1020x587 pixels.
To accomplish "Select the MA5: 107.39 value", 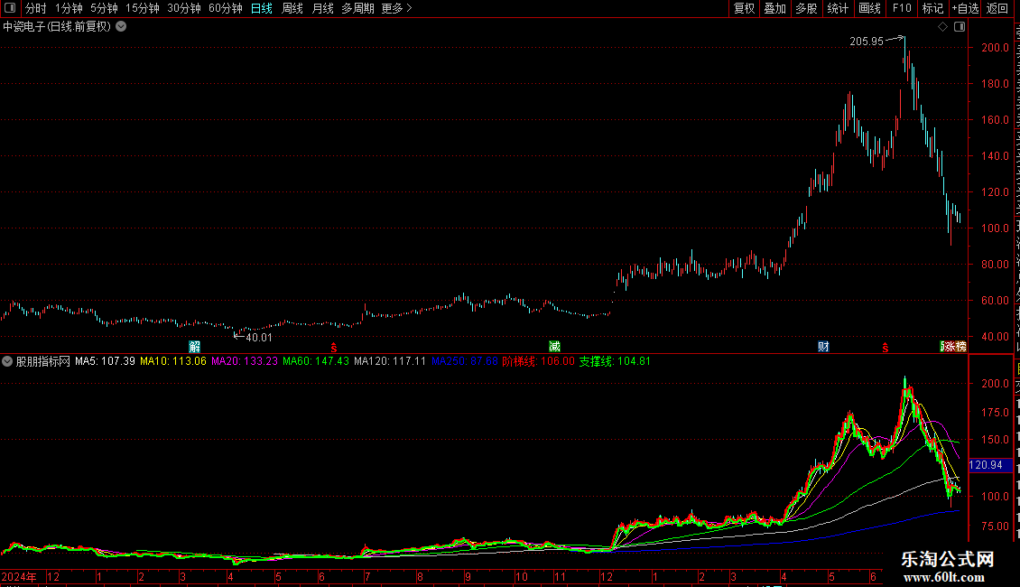I will tap(105, 361).
